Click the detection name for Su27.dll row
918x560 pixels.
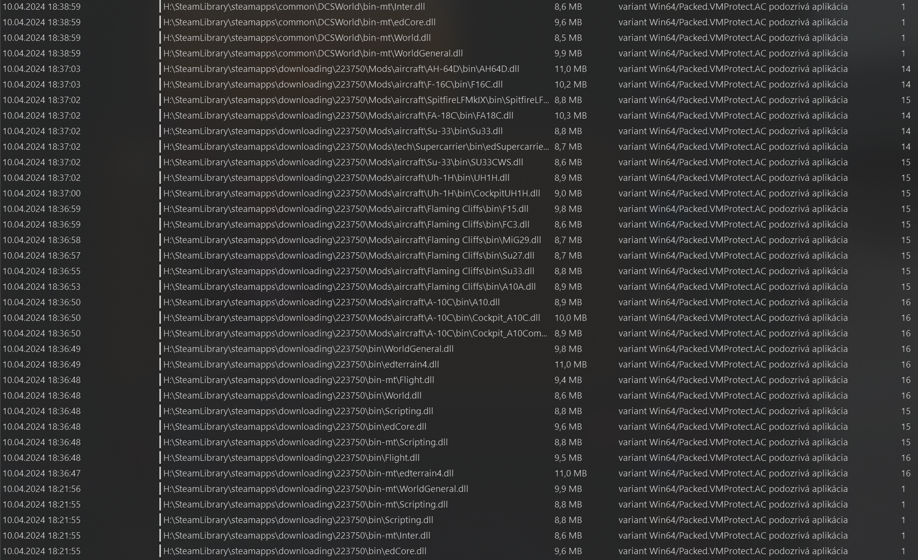(x=733, y=256)
